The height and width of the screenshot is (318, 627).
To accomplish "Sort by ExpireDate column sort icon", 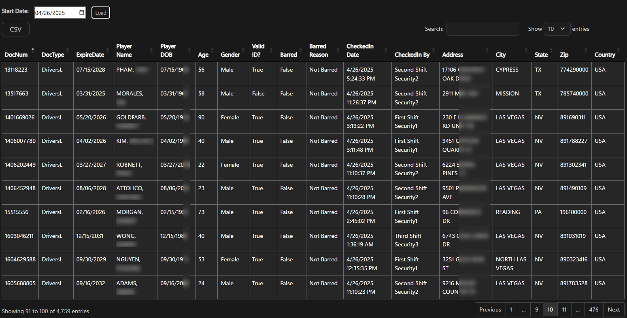I will 108,51.
